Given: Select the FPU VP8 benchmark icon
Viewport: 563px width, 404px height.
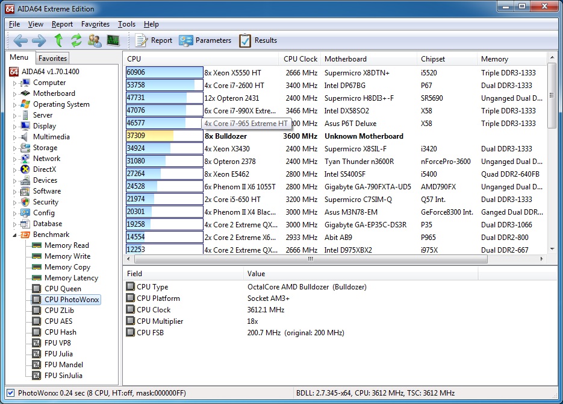Looking at the screenshot, I should 37,342.
